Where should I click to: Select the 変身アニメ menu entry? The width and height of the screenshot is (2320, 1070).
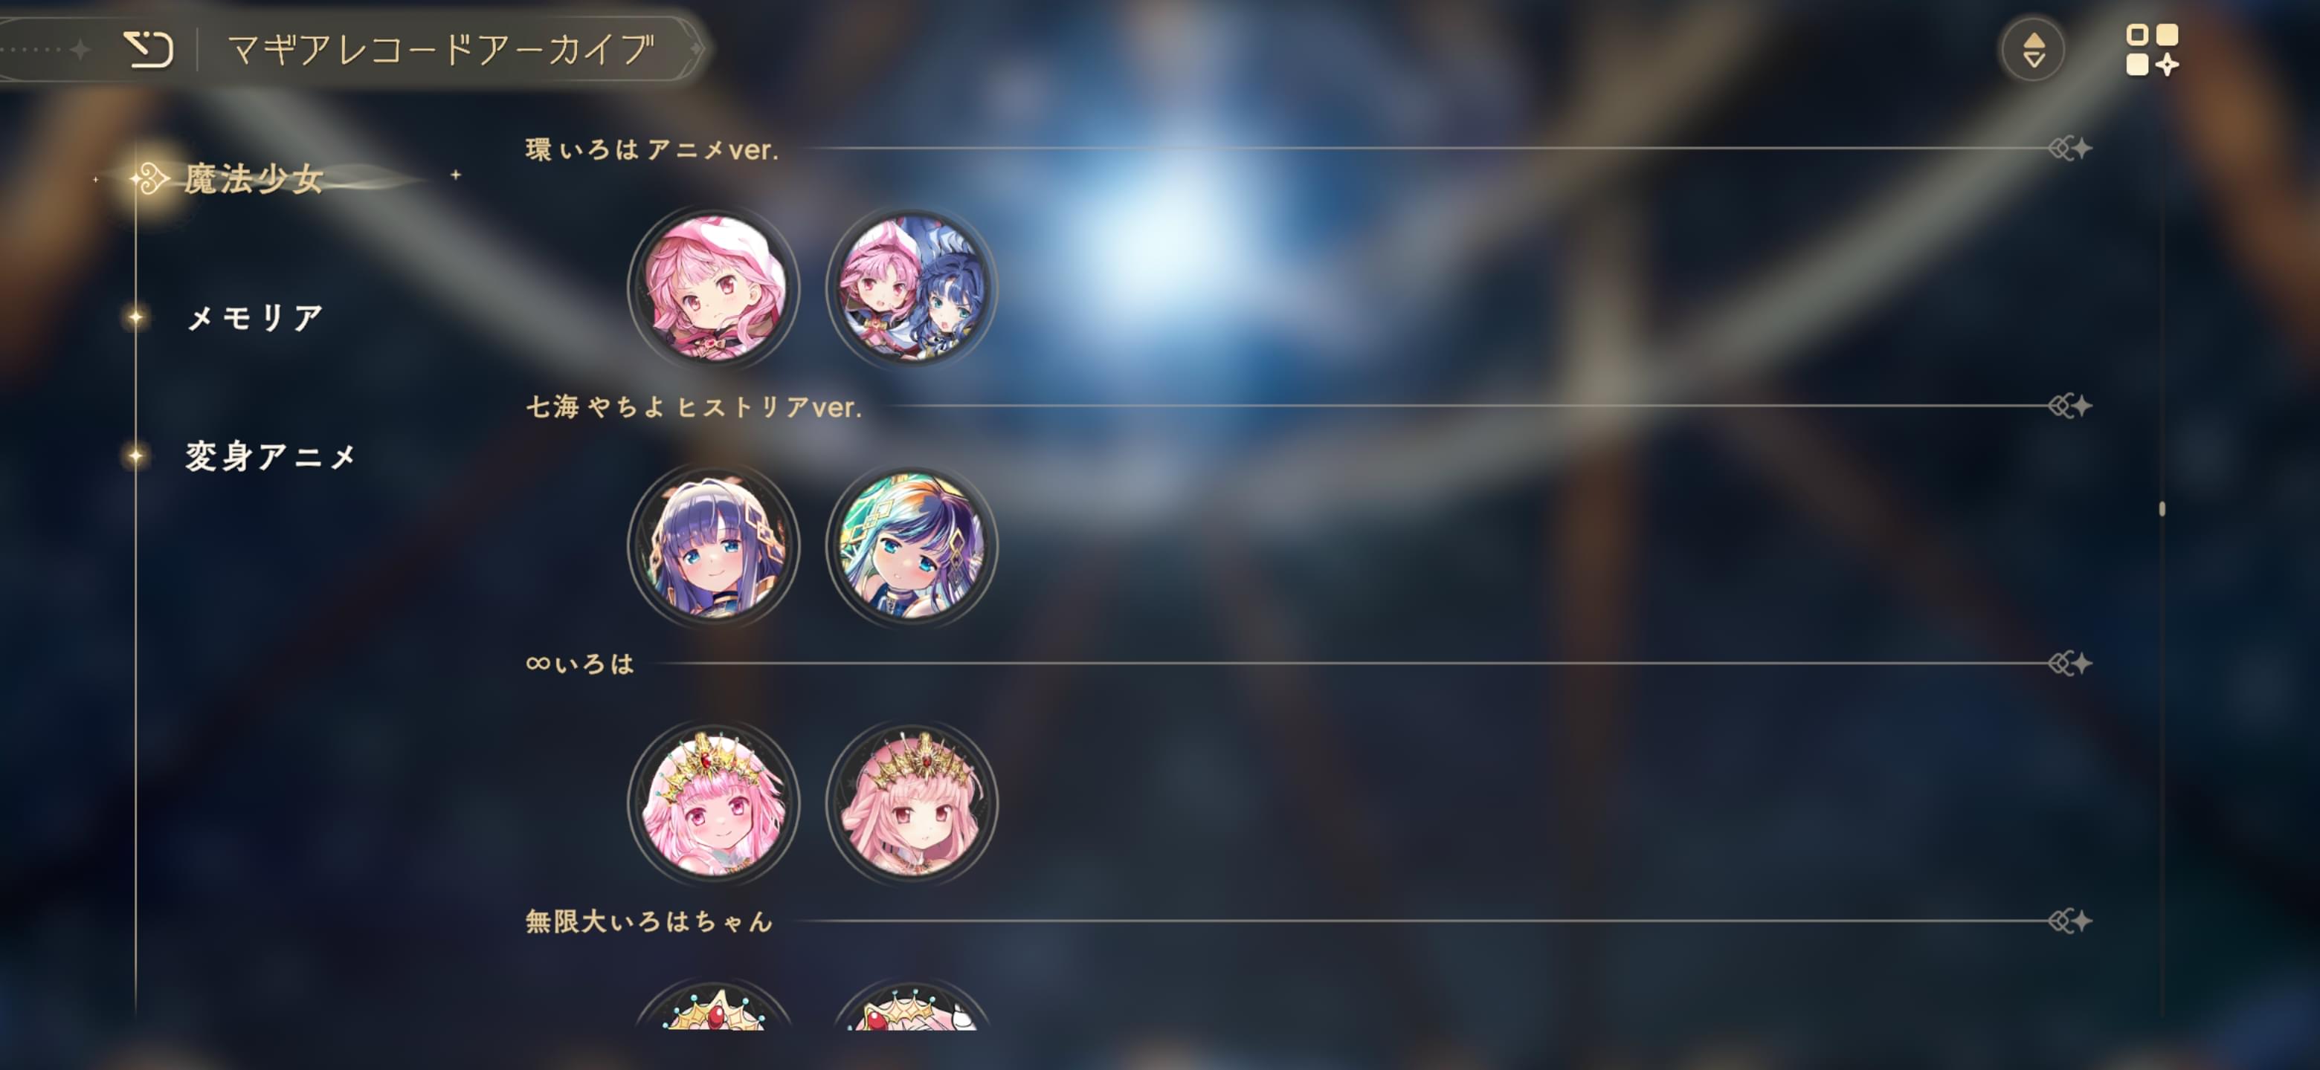(270, 456)
